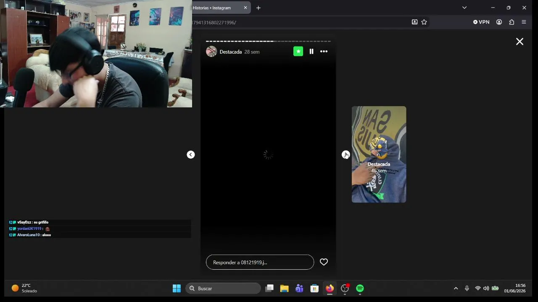Open the story's three-dot options menu
This screenshot has width=538, height=302.
pos(324,52)
